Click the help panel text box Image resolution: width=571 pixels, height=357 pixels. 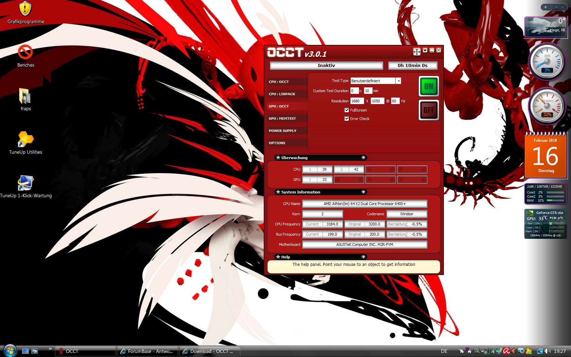[x=354, y=267]
